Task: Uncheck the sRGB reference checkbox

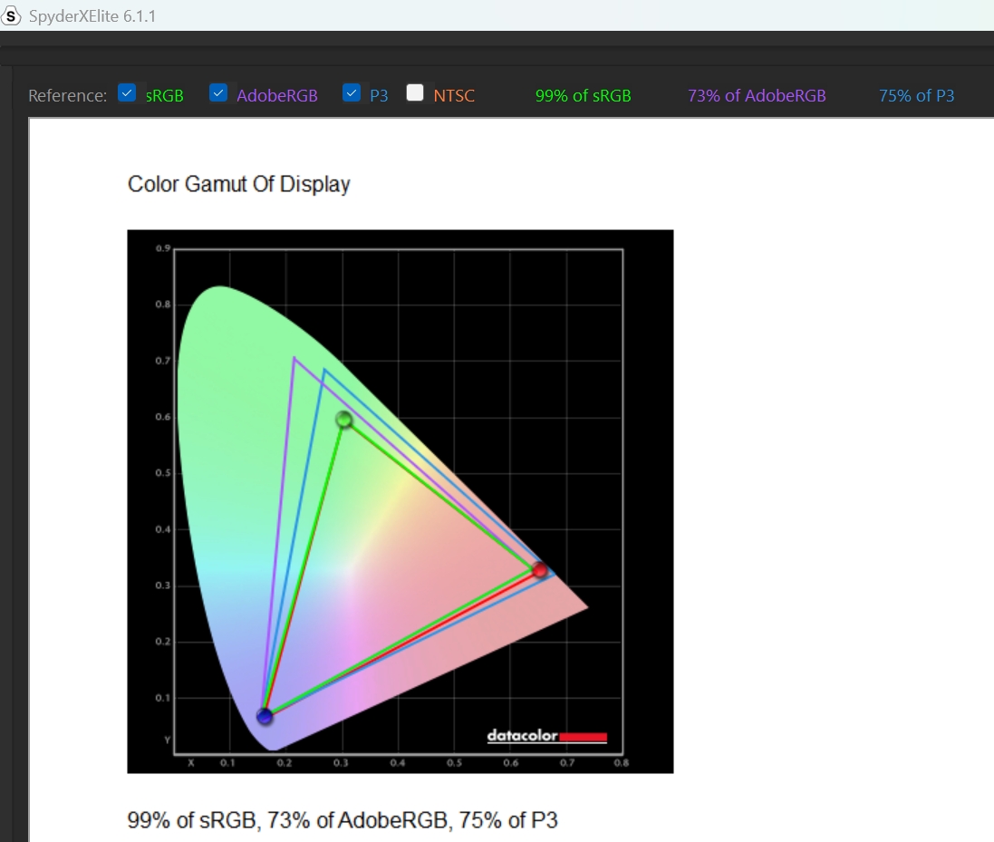Action: 128,93
